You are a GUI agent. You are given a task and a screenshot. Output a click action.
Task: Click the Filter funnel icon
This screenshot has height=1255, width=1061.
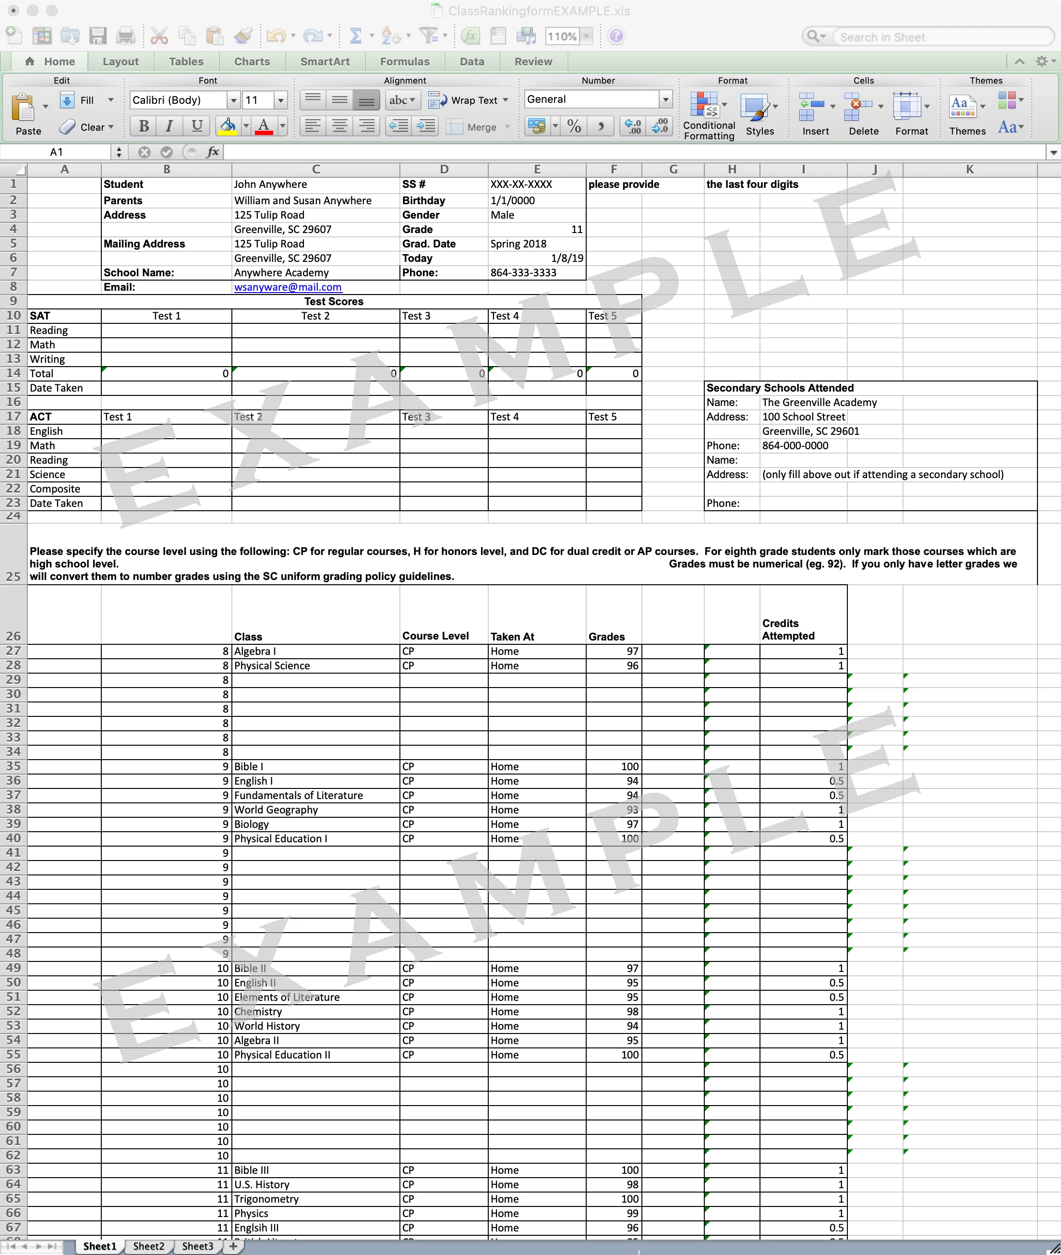pos(428,36)
